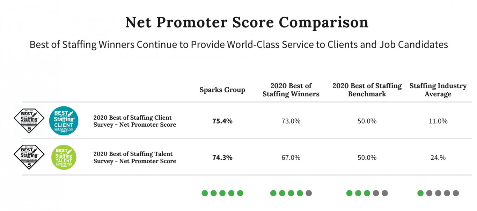Click the 74.3% Sparks Group talent score
The width and height of the screenshot is (477, 211).
coord(222,157)
